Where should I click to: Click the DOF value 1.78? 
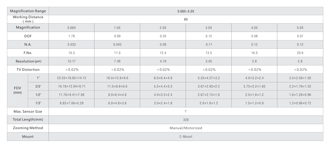pos(71,36)
